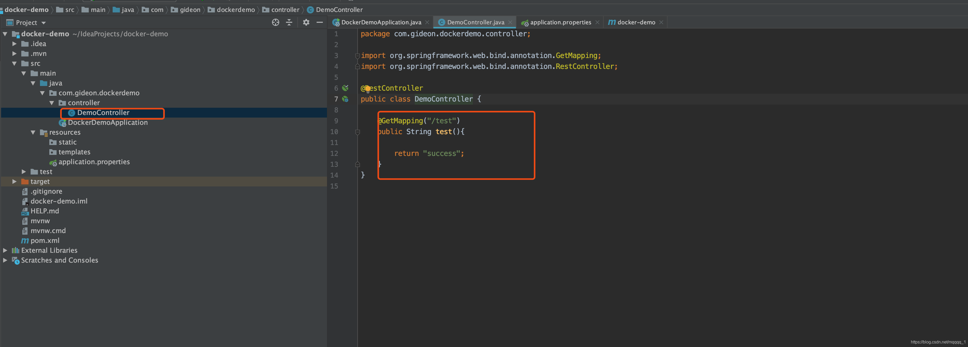
Task: Collapse the resources folder
Action: click(33, 132)
